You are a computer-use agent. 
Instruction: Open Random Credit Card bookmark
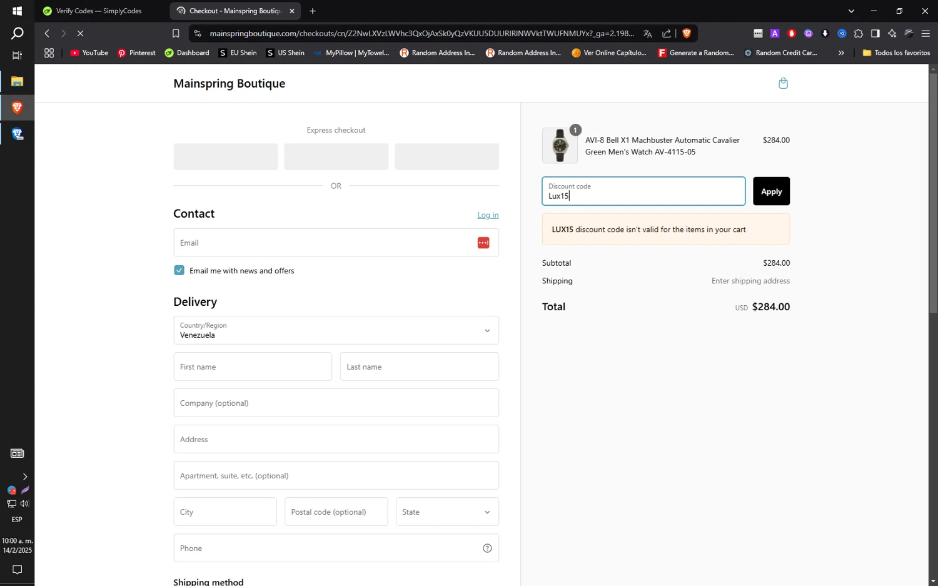(780, 53)
